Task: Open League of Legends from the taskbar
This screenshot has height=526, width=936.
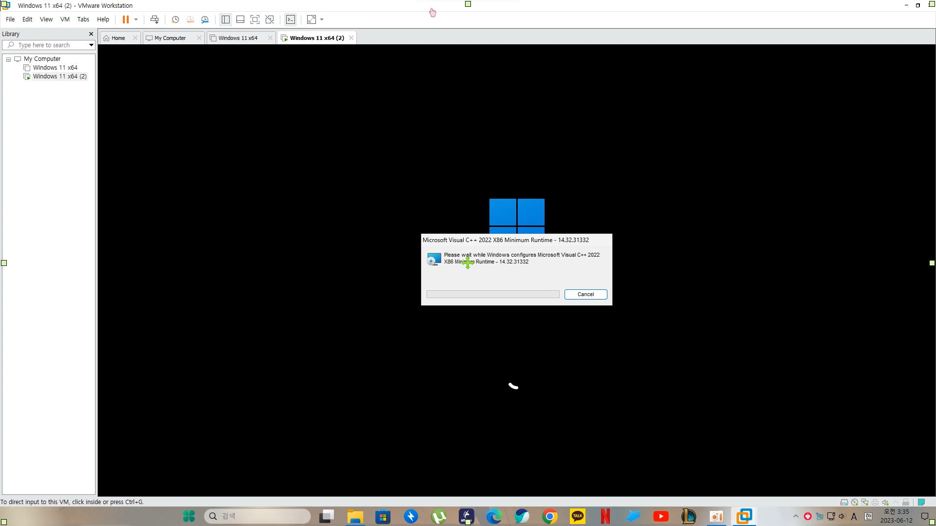Action: pos(689,516)
